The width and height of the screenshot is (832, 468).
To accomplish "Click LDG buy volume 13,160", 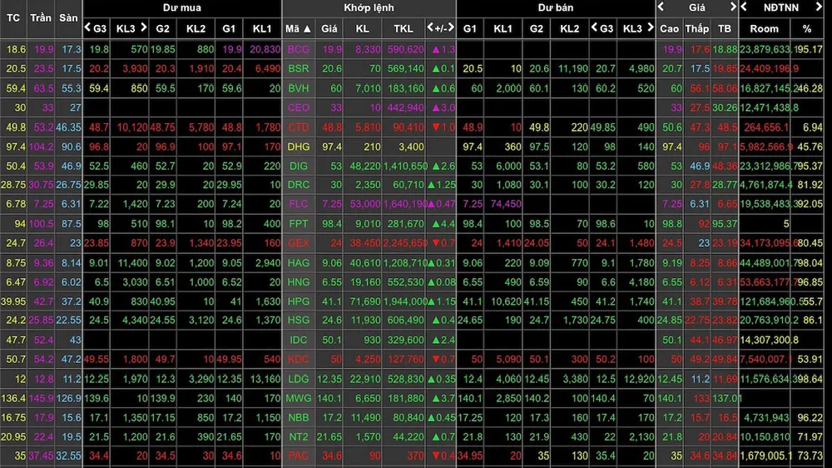I will [265, 379].
